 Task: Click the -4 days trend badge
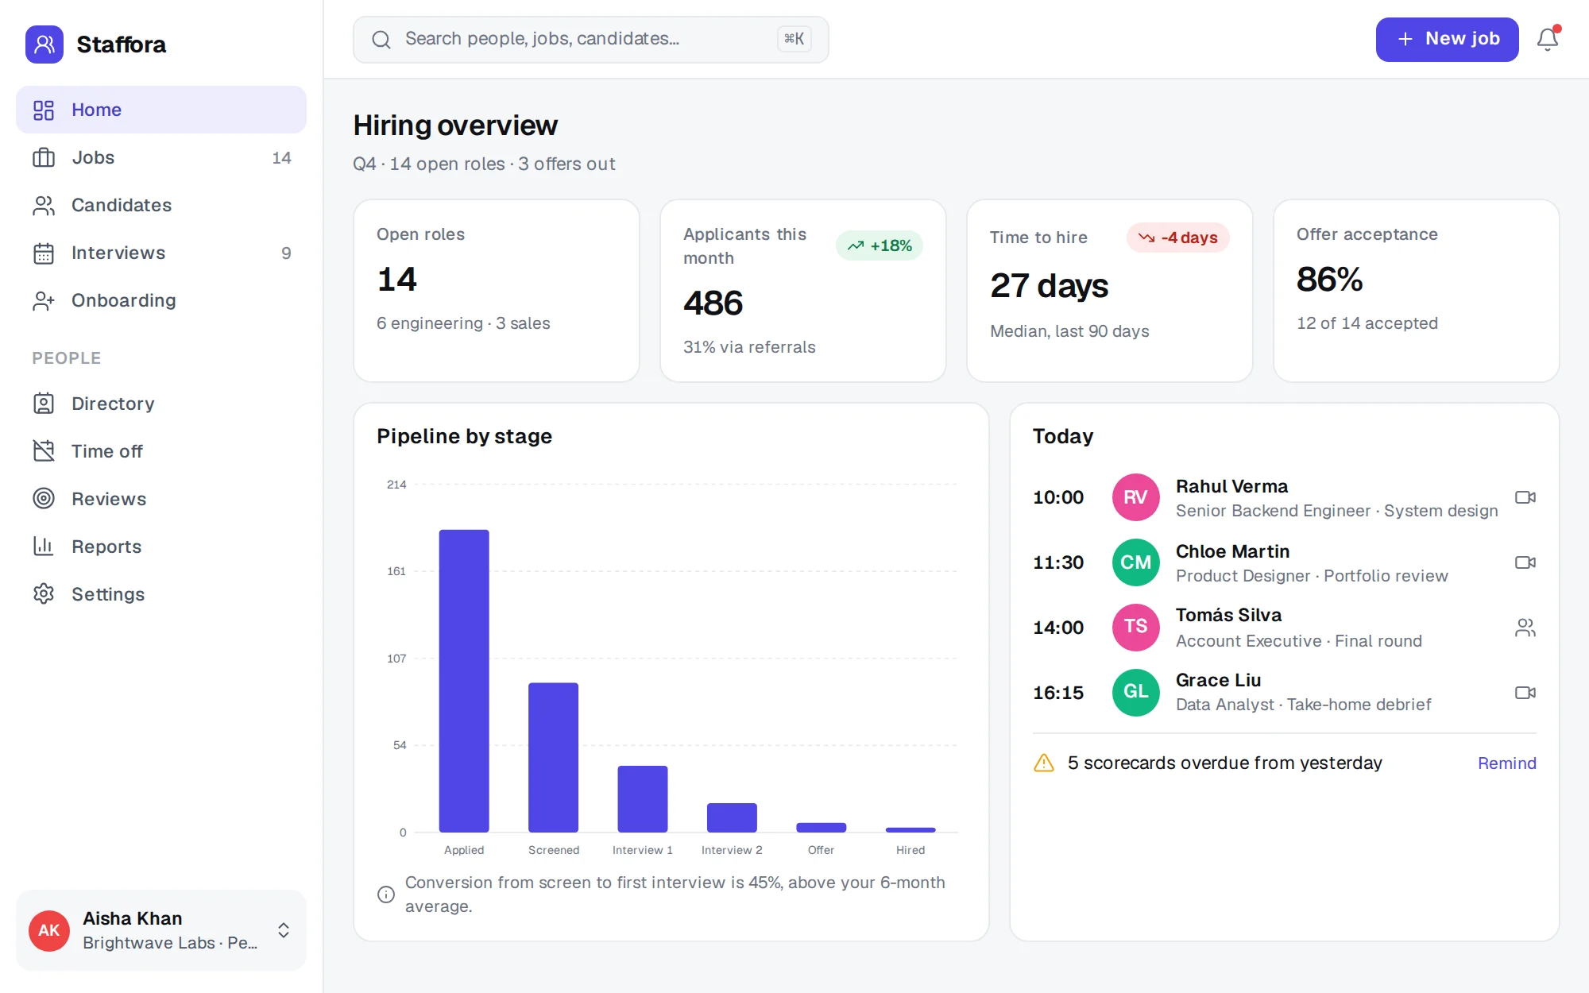pyautogui.click(x=1177, y=238)
